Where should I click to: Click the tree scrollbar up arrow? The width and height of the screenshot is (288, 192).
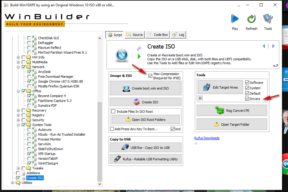click(x=100, y=38)
